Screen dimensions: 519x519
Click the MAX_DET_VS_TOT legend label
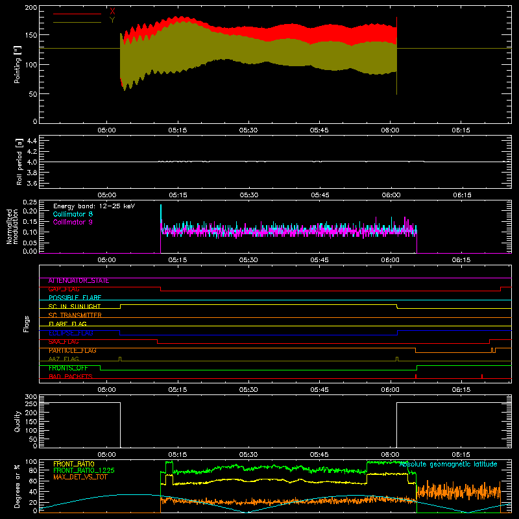tap(80, 477)
